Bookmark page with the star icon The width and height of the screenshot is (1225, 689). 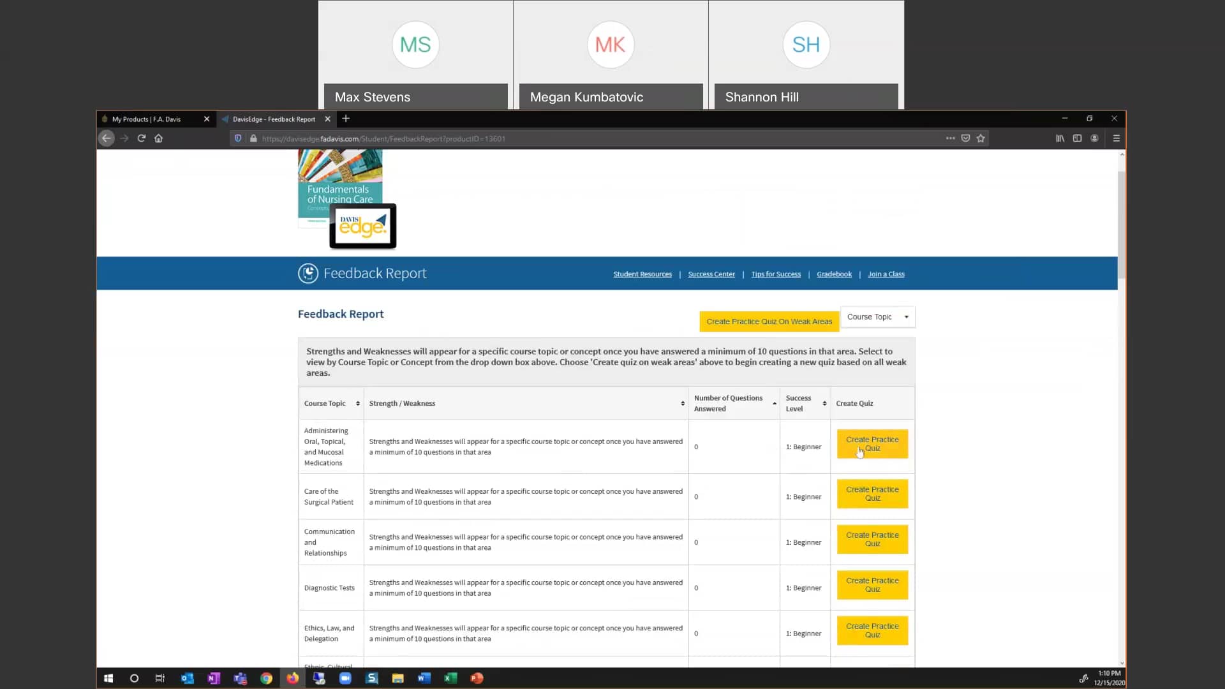pos(981,138)
